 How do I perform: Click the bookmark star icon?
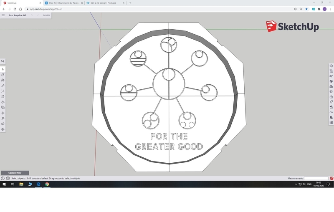[306, 9]
